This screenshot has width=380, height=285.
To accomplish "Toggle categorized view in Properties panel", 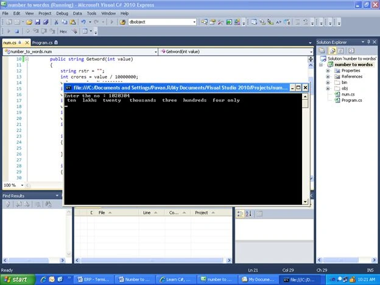I will [240, 214].
